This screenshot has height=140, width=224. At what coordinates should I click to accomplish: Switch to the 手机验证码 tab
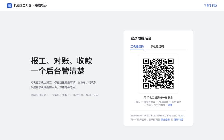157,46
